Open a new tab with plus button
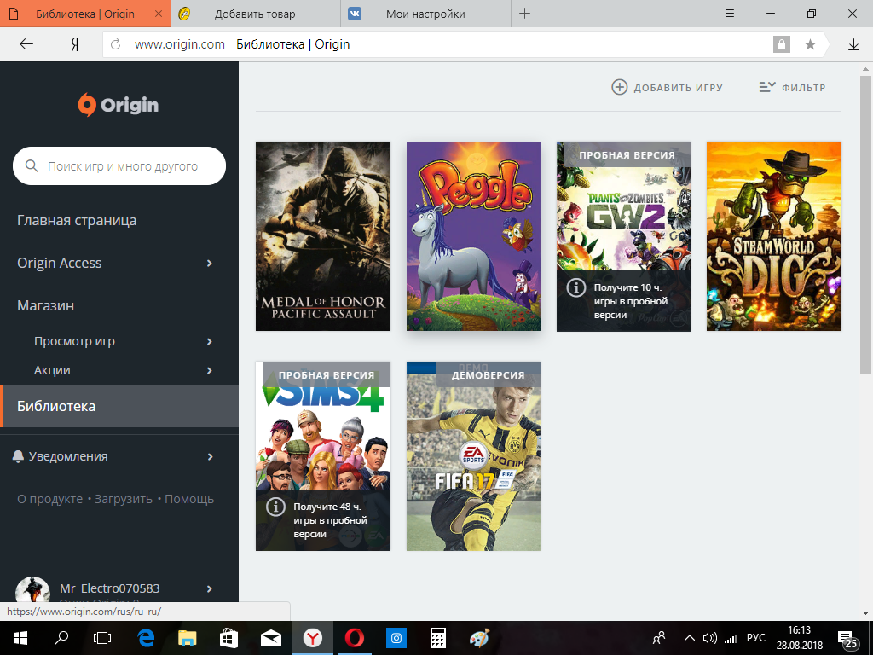Image resolution: width=873 pixels, height=655 pixels. pyautogui.click(x=524, y=14)
